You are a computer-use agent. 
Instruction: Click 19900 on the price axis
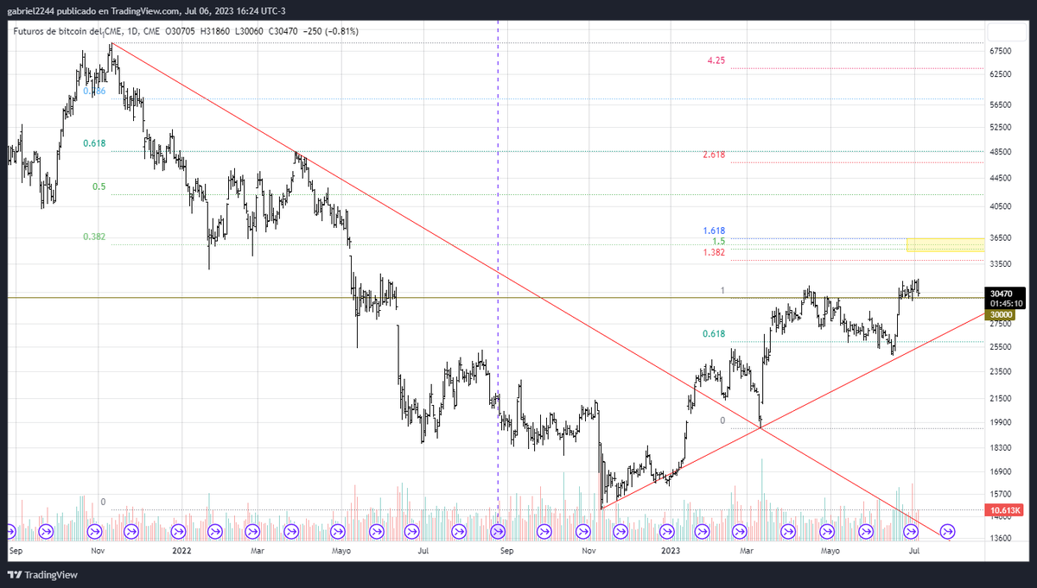[x=1002, y=423]
